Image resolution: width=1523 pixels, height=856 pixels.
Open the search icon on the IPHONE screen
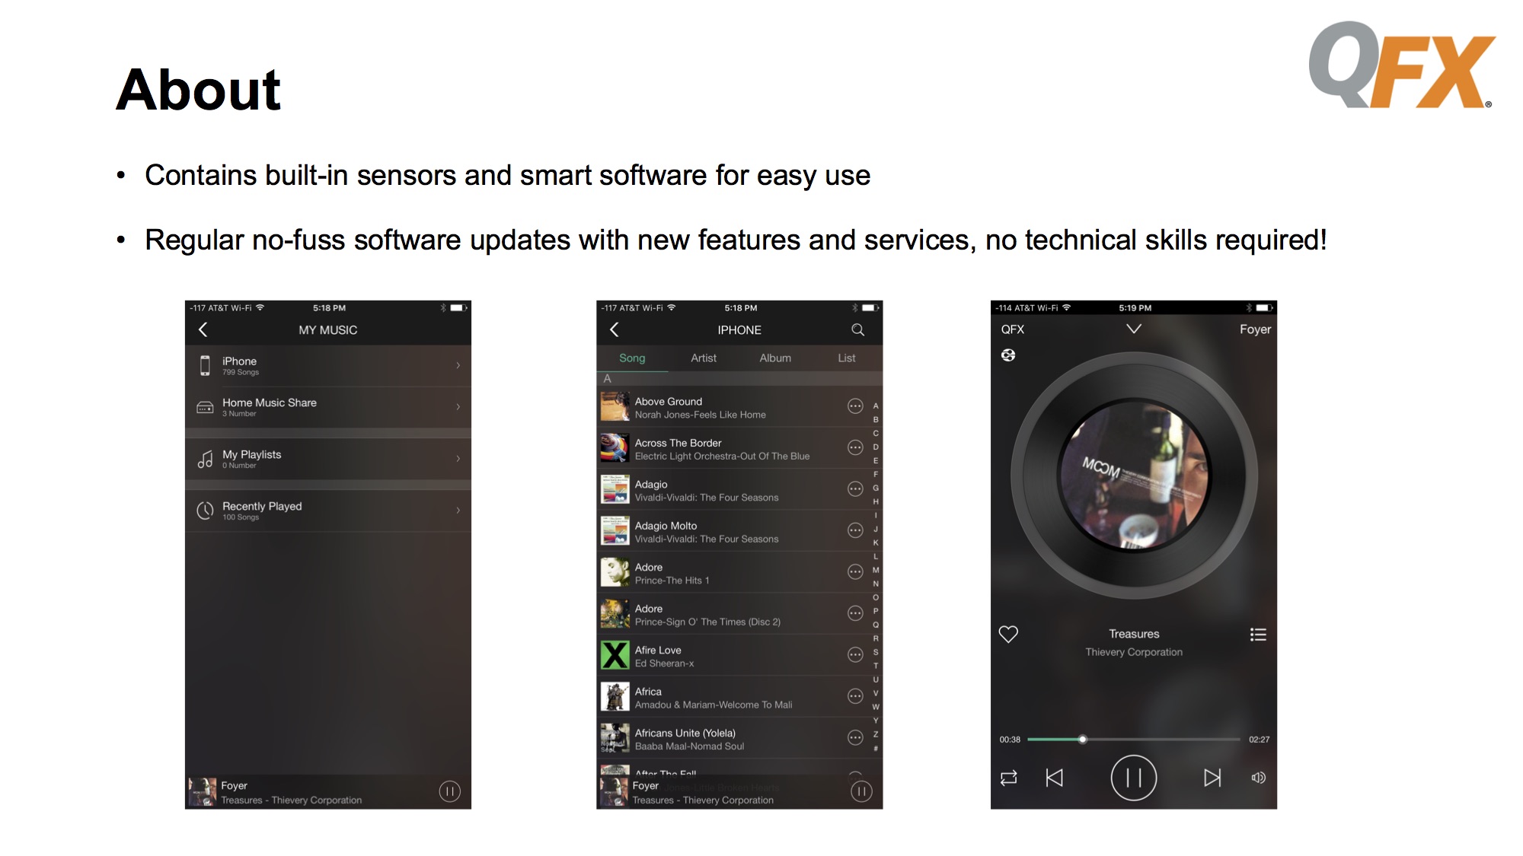point(858,329)
